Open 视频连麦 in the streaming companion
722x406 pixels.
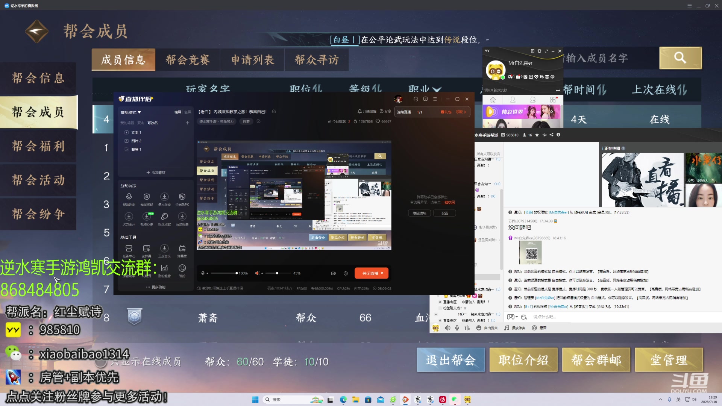pos(129,199)
